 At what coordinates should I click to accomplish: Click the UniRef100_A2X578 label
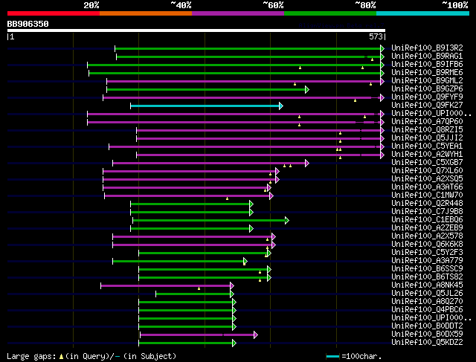click(427, 236)
